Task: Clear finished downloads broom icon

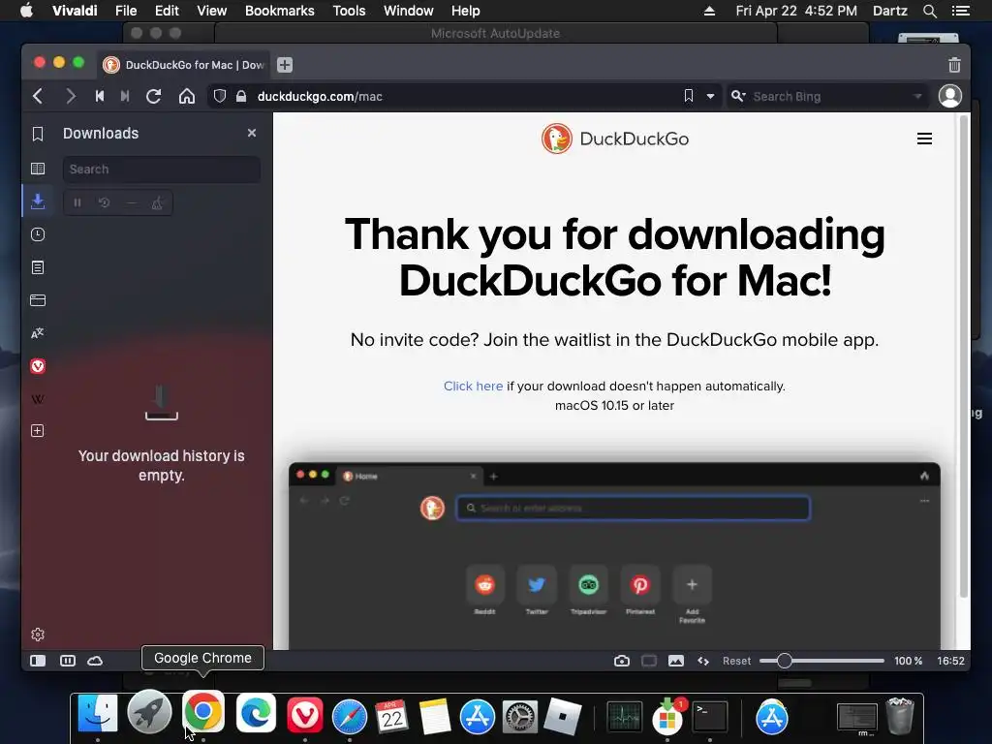Action: point(157,203)
